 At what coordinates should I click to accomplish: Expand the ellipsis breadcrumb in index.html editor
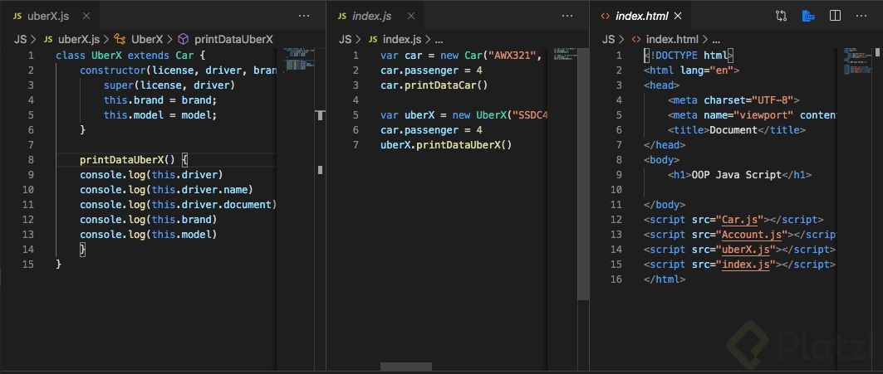(716, 39)
